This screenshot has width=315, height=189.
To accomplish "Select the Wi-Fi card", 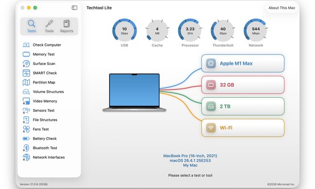I will (243, 128).
